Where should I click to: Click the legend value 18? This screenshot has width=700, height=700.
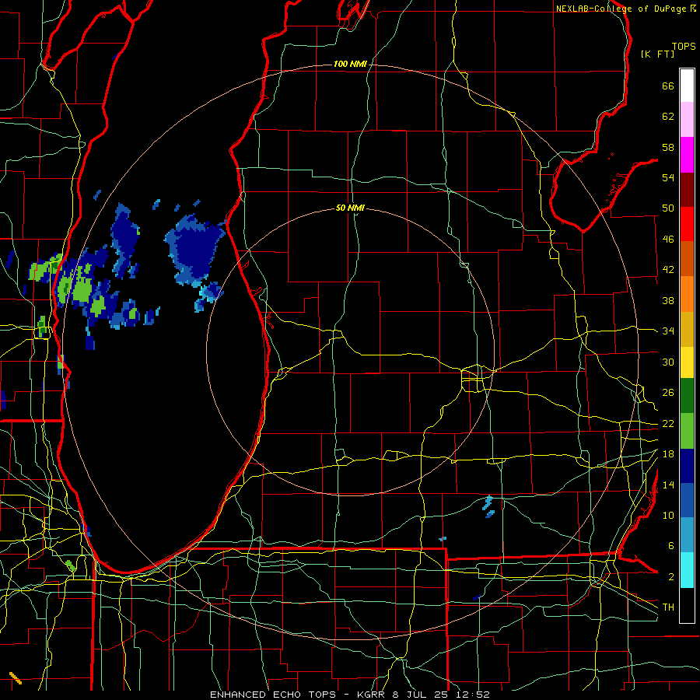pyautogui.click(x=668, y=454)
